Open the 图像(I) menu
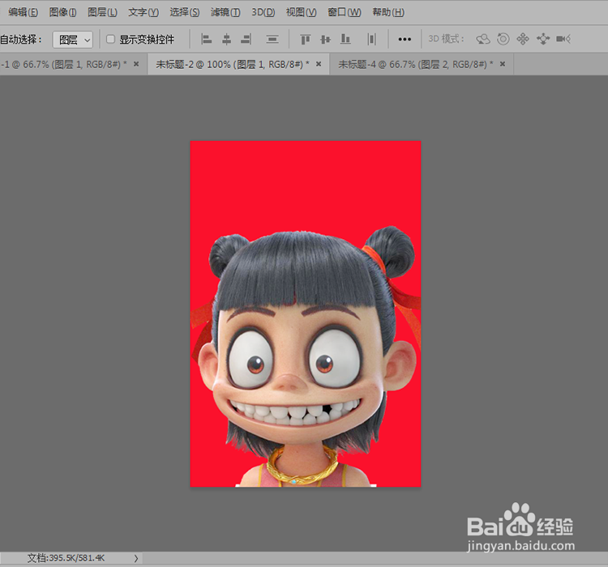608x567 pixels. pyautogui.click(x=62, y=12)
